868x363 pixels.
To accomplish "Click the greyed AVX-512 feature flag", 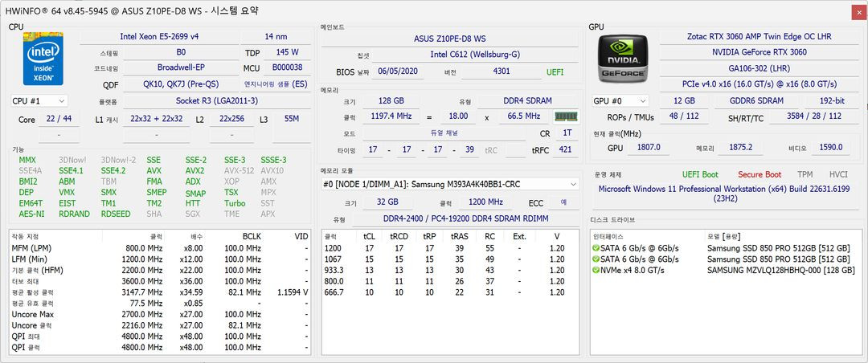I will tap(240, 170).
